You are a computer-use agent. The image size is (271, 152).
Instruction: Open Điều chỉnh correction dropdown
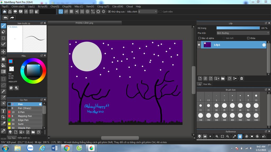point(148,12)
